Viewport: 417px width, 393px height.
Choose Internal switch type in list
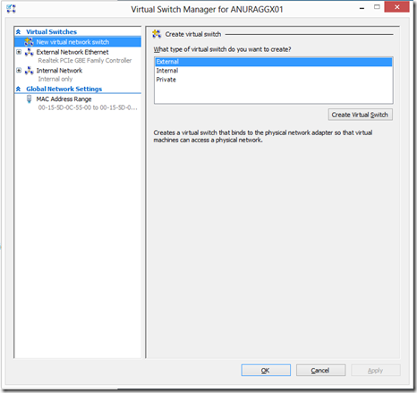tap(274, 71)
